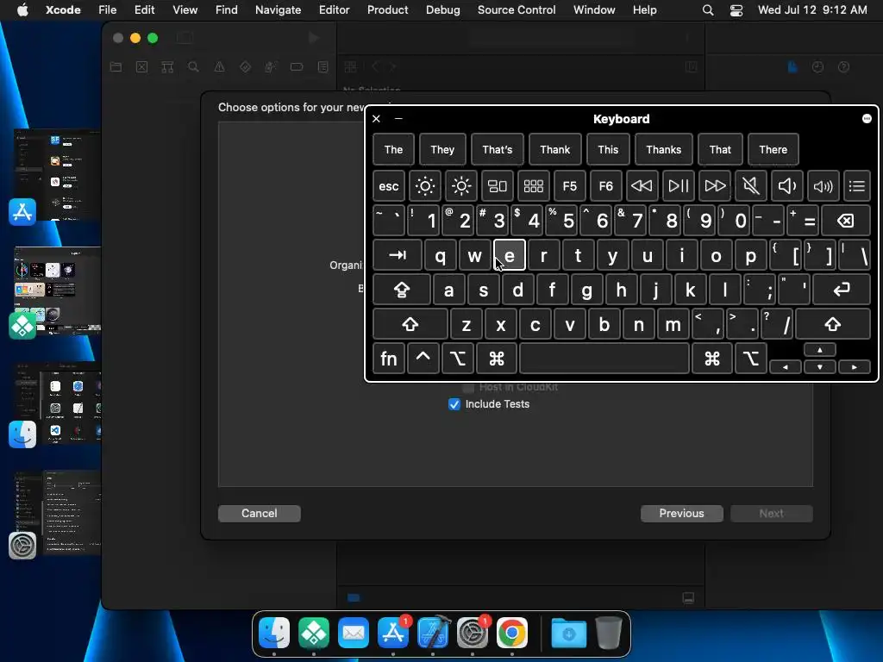The image size is (883, 662).
Task: Open App Store from the Dock
Action: [x=393, y=633]
